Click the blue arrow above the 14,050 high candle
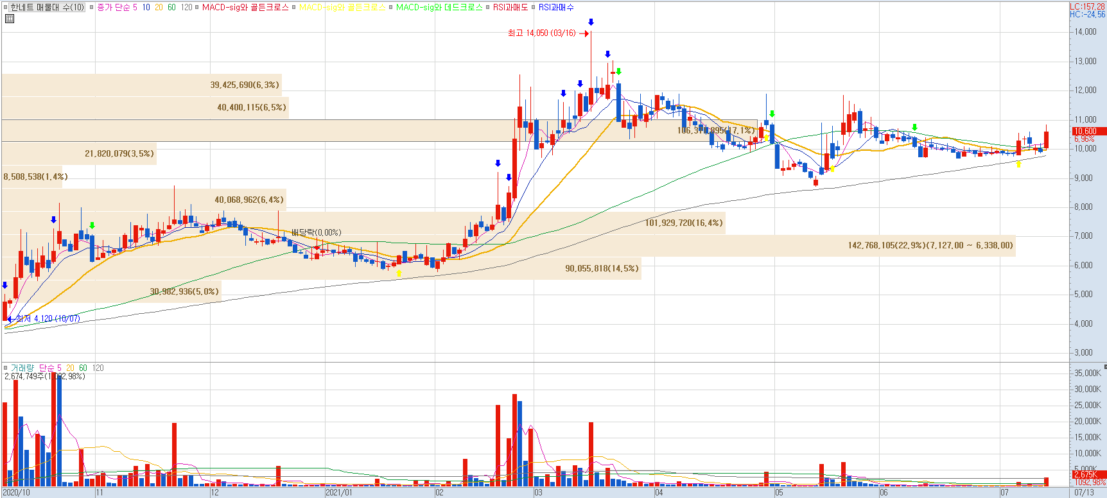The width and height of the screenshot is (1107, 498). pyautogui.click(x=591, y=22)
